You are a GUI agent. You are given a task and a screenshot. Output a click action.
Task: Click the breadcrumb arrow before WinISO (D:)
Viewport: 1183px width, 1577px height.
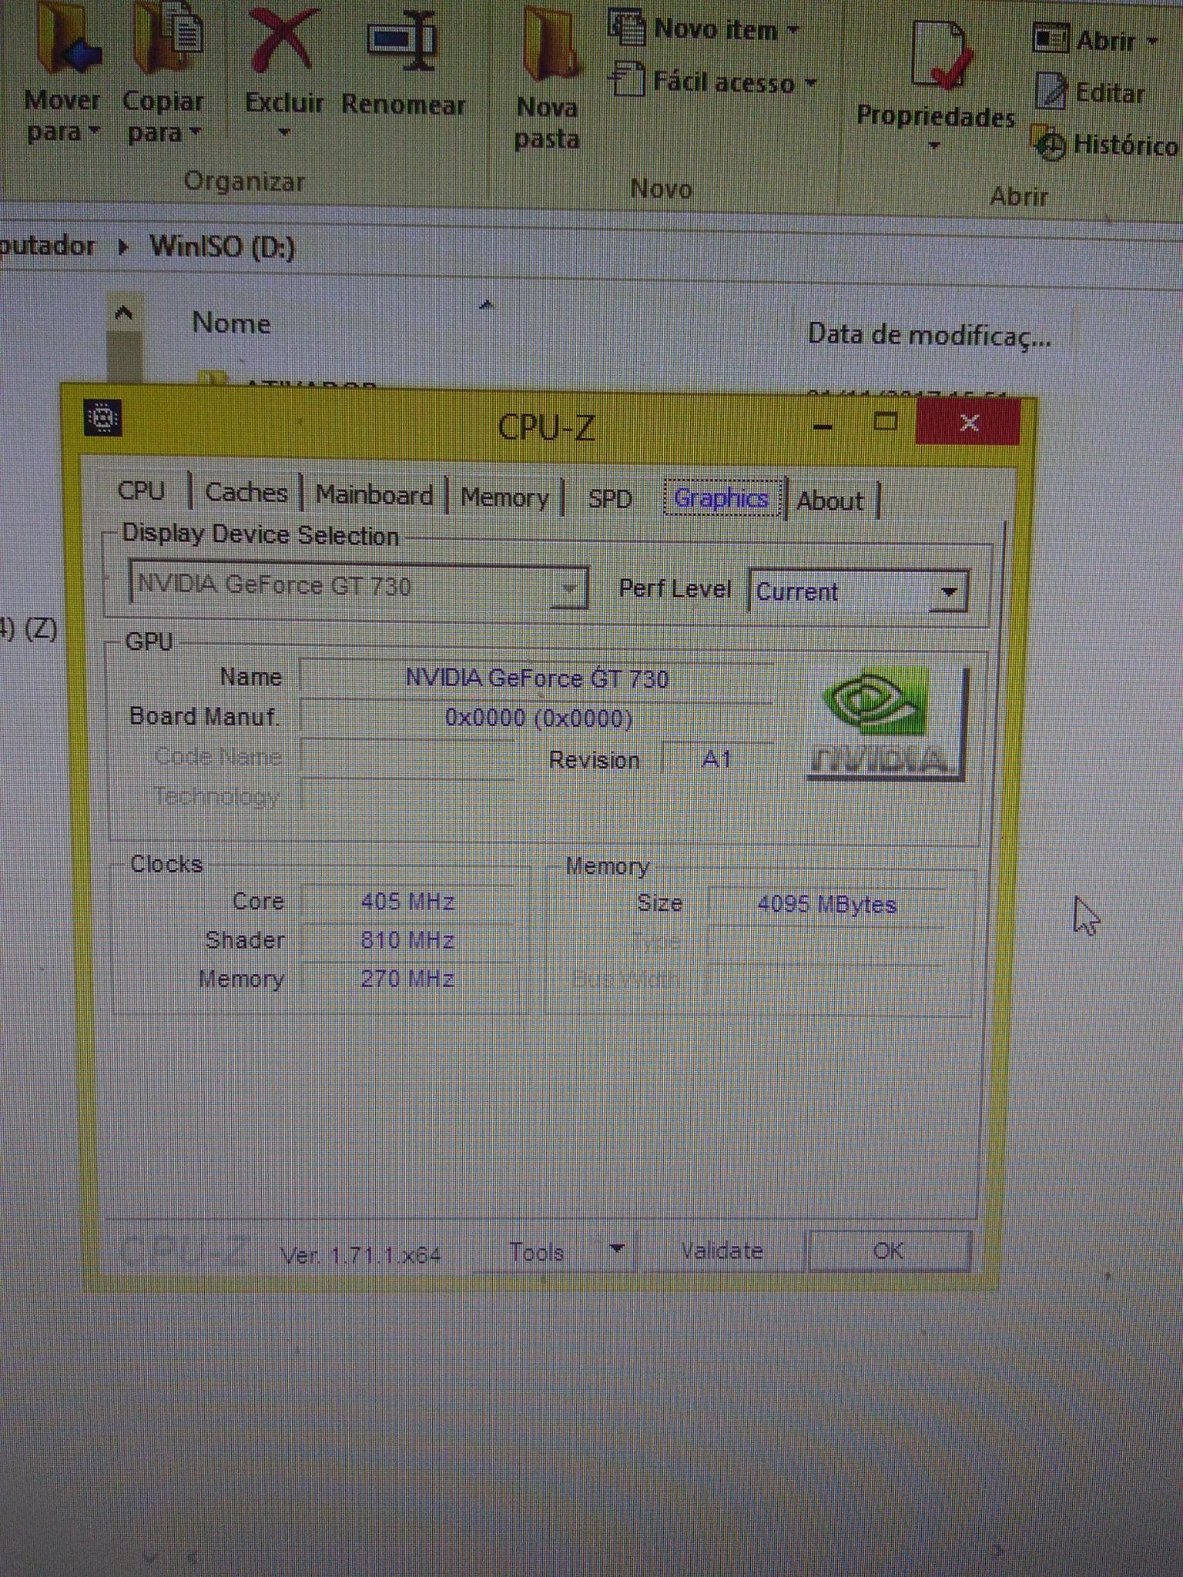pyautogui.click(x=122, y=247)
